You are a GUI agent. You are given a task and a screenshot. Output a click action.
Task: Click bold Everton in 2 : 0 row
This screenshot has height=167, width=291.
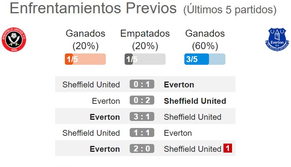[x=105, y=149]
